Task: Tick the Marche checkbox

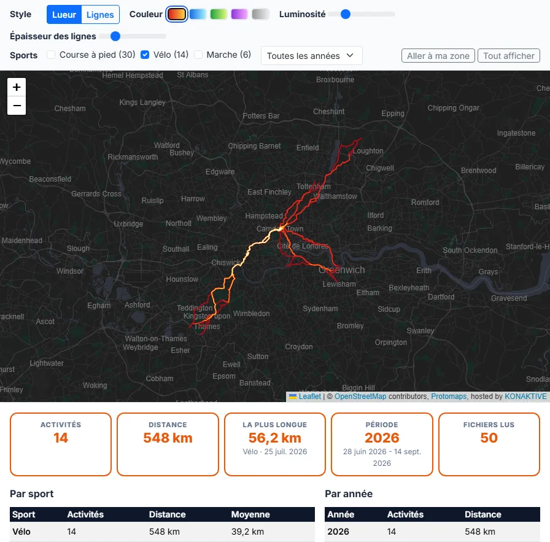Action: (x=198, y=55)
